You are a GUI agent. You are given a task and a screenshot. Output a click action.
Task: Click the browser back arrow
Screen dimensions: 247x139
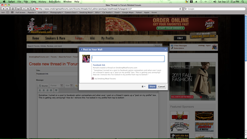pyautogui.click(x=3, y=9)
